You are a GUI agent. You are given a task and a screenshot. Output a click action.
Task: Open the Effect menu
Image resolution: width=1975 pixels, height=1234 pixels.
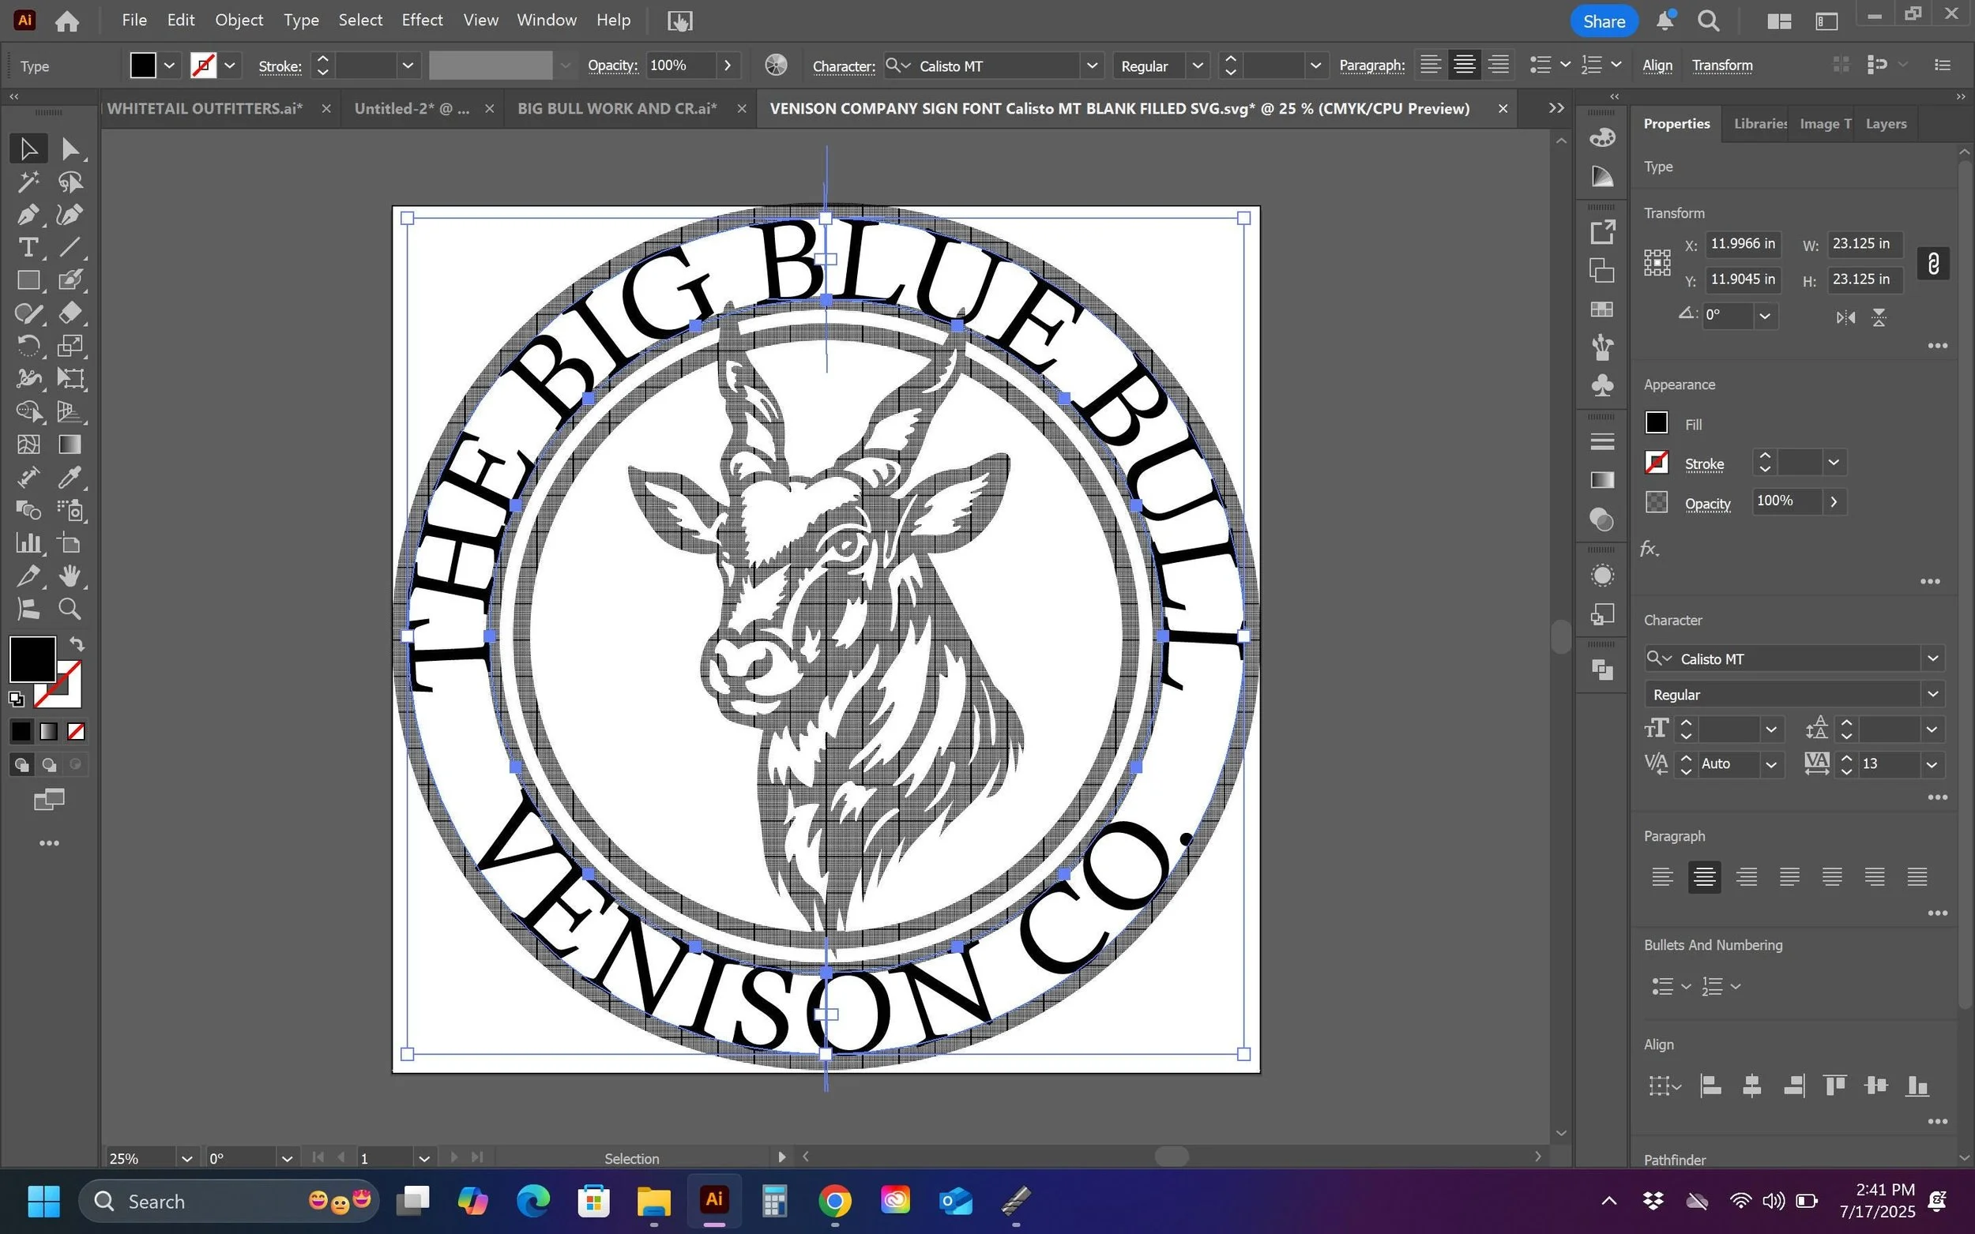click(421, 21)
